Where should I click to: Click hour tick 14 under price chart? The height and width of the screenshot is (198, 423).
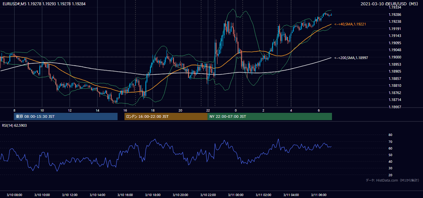point(97,110)
